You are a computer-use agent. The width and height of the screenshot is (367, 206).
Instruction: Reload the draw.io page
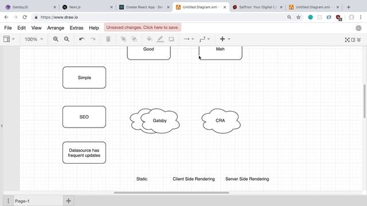25,17
